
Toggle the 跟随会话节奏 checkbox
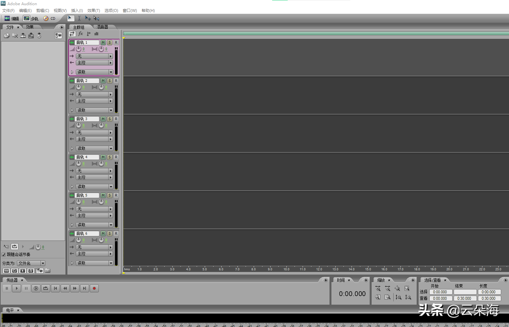(x=4, y=254)
